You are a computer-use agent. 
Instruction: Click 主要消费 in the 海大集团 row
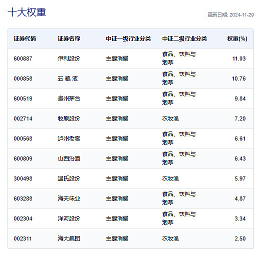coord(117,238)
